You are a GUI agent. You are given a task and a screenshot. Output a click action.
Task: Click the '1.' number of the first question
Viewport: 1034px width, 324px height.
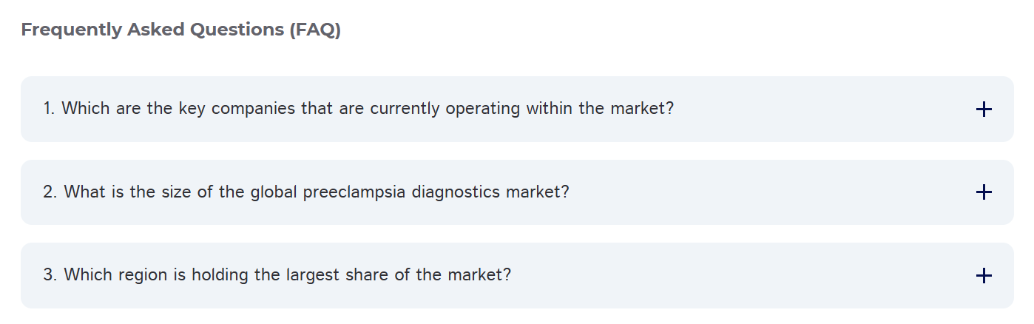coord(50,109)
